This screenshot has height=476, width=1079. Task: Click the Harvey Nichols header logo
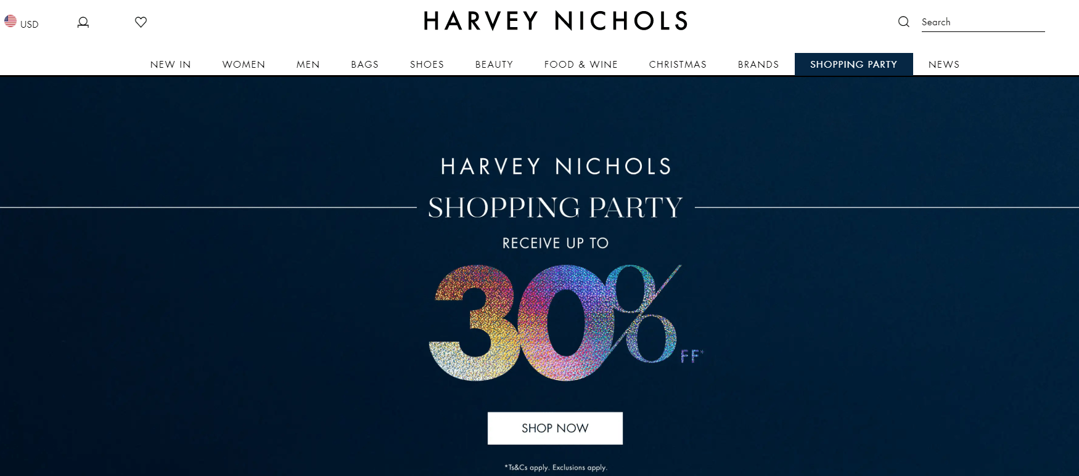click(556, 21)
